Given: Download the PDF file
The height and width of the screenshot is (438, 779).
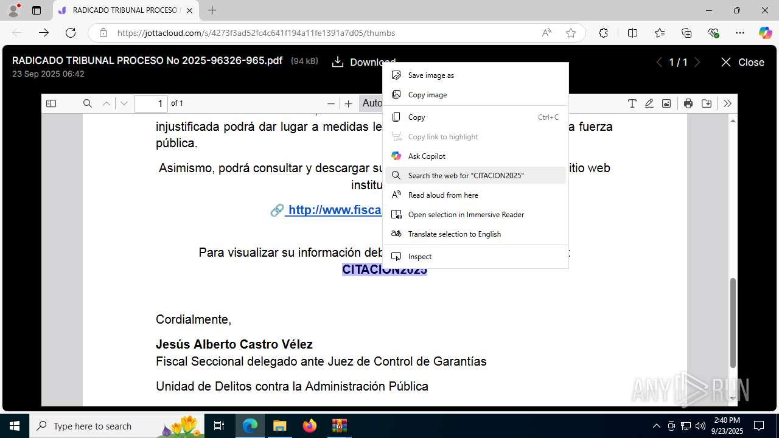Looking at the screenshot, I should click(x=363, y=62).
